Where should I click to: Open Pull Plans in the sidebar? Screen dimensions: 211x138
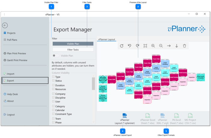click(x=10, y=40)
